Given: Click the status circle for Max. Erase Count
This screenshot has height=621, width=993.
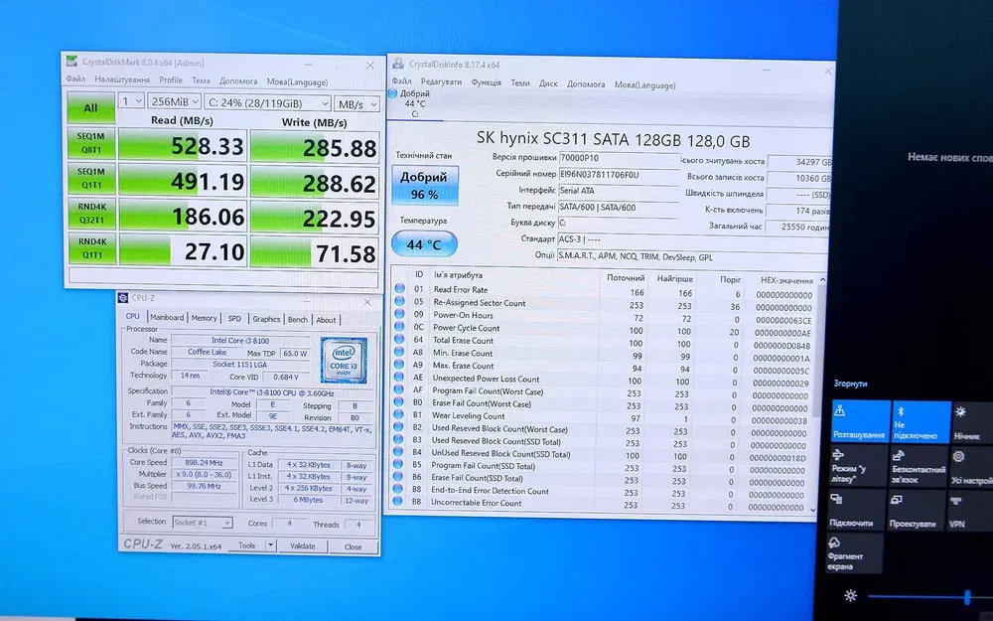Looking at the screenshot, I should 399,365.
